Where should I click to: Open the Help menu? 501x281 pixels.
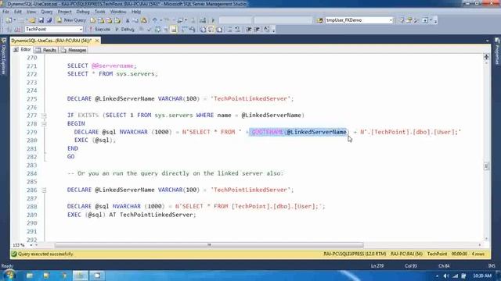pos(136,12)
